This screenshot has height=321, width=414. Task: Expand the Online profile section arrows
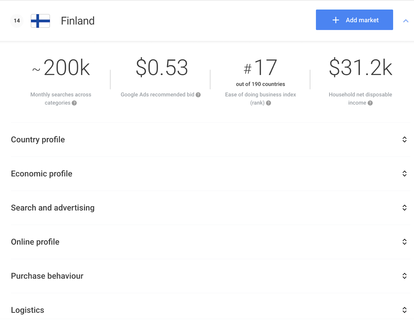point(404,242)
